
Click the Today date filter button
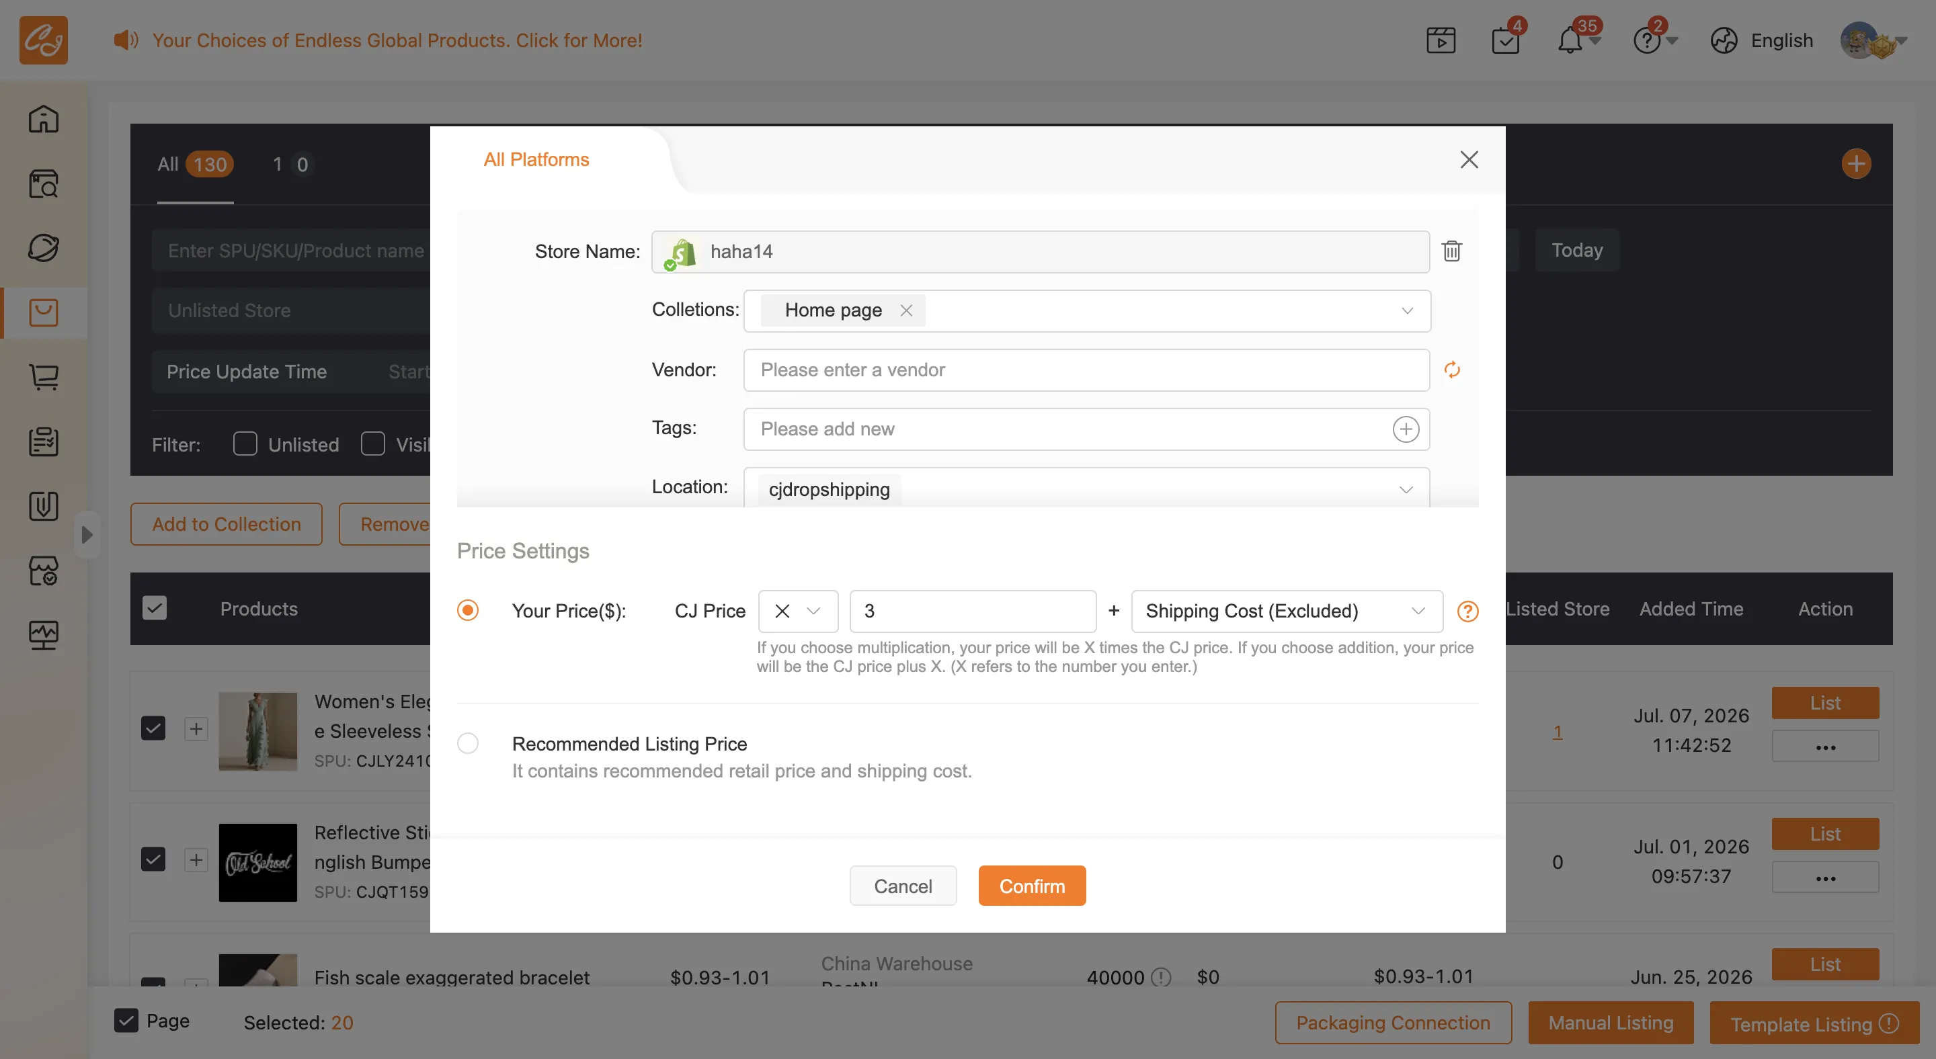coord(1577,250)
